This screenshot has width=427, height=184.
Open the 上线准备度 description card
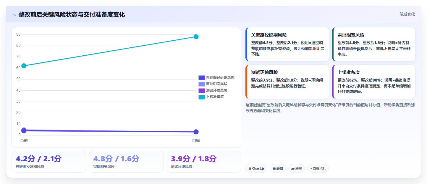[x=373, y=82]
